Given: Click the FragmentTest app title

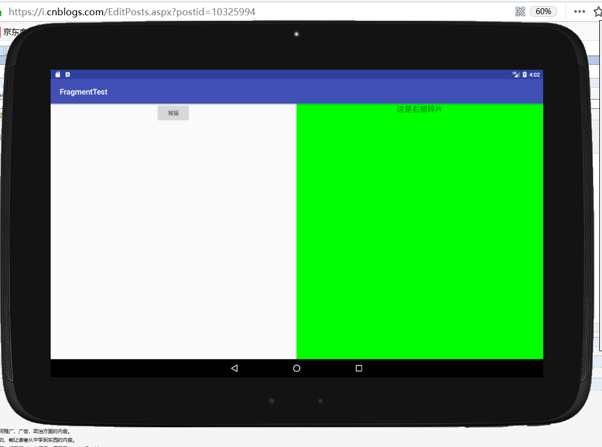Looking at the screenshot, I should click(x=83, y=92).
